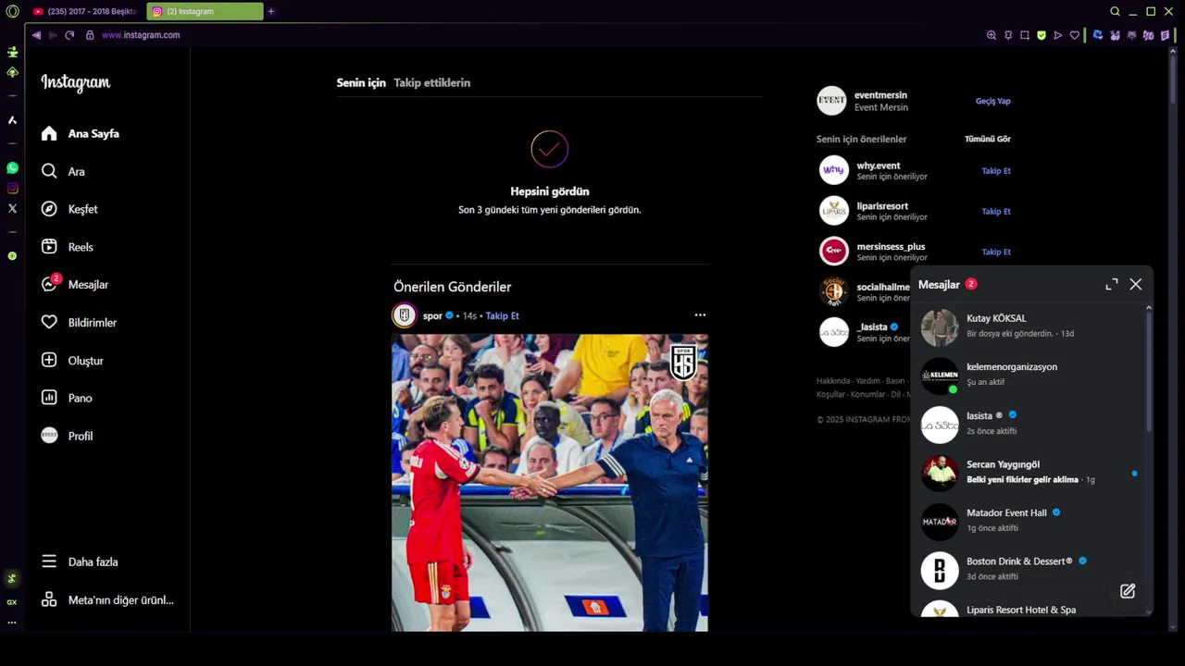Open the GX Corner icon in browser sidebar
The image size is (1185, 666).
pyautogui.click(x=12, y=52)
